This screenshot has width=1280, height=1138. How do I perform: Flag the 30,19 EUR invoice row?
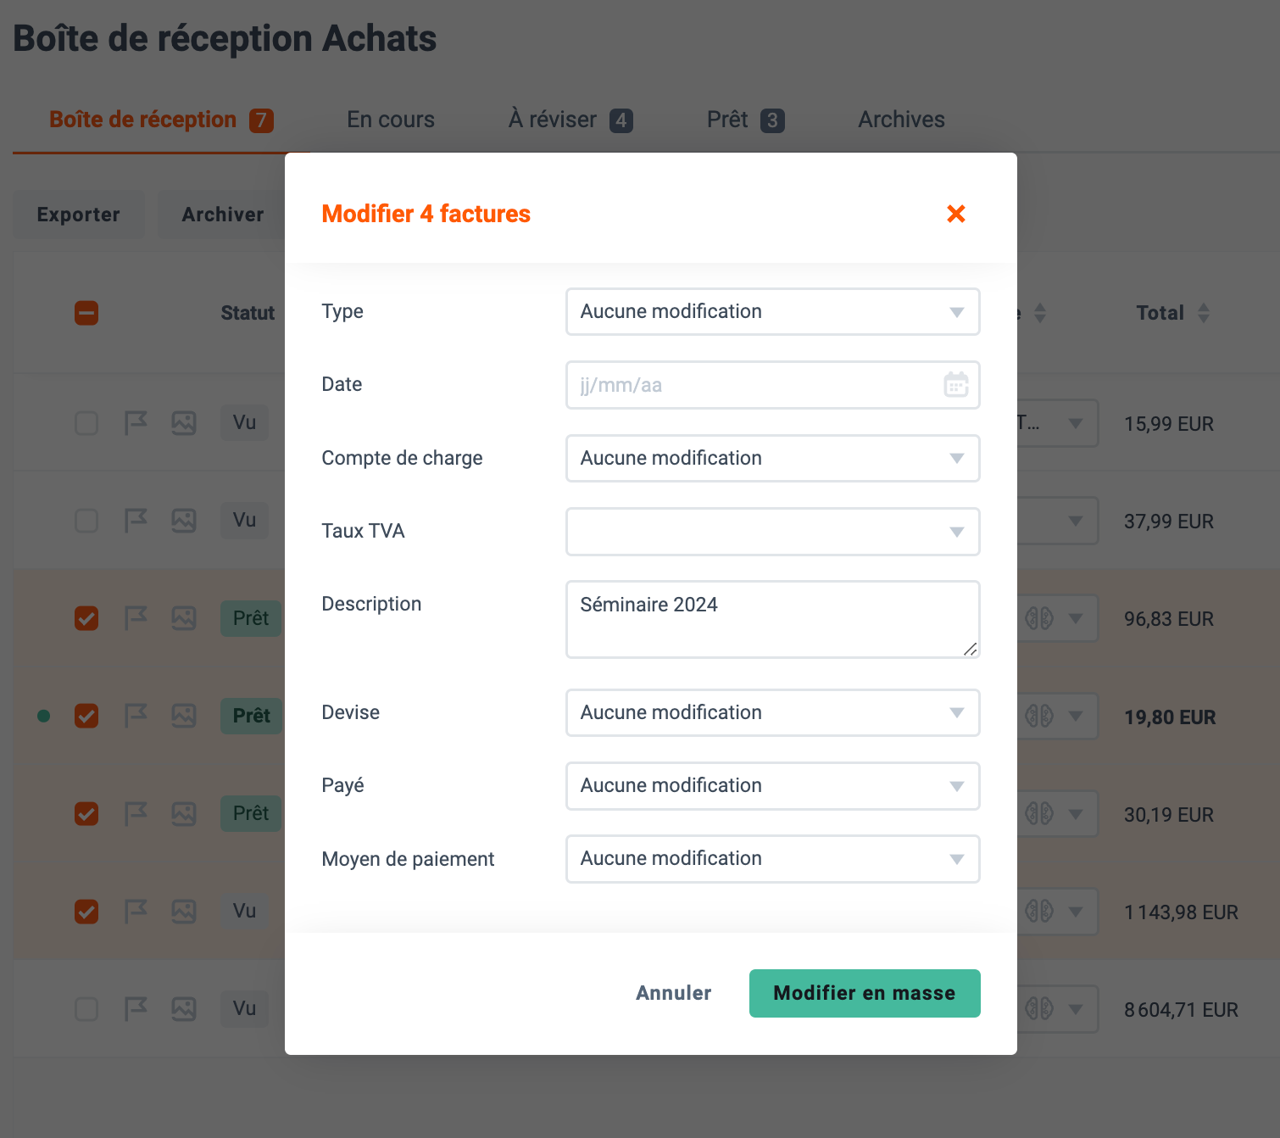[136, 813]
